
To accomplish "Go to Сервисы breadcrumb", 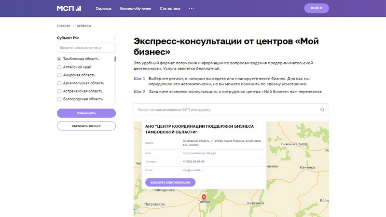I will click(84, 26).
